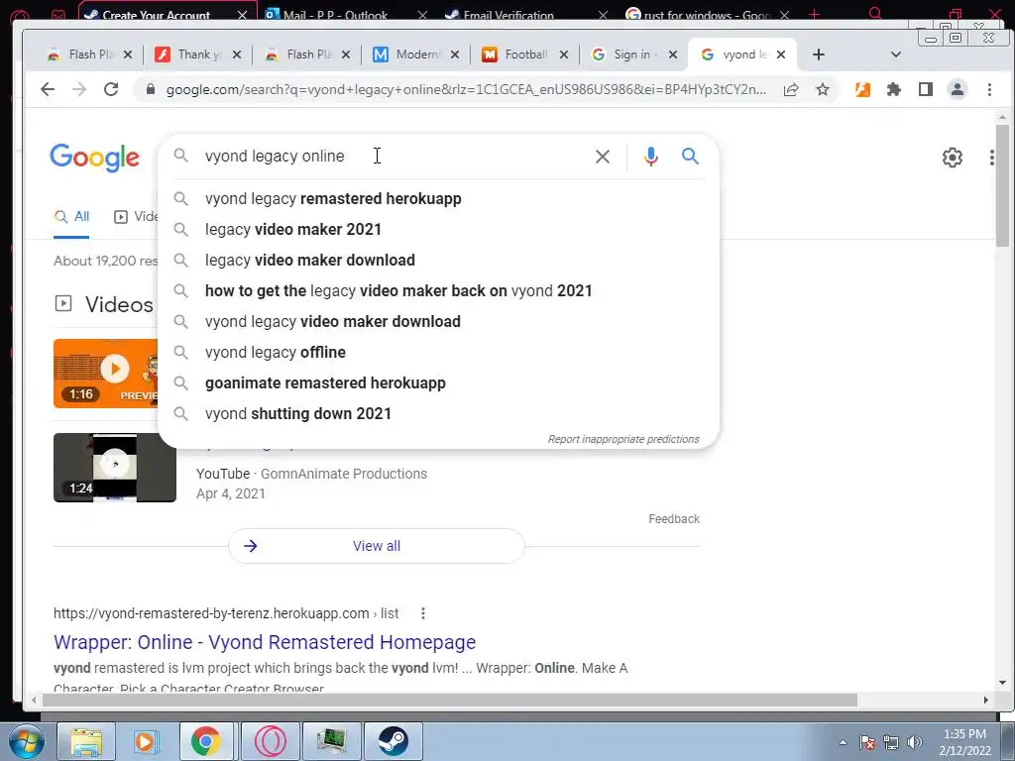Click the Google logo

pos(94,158)
